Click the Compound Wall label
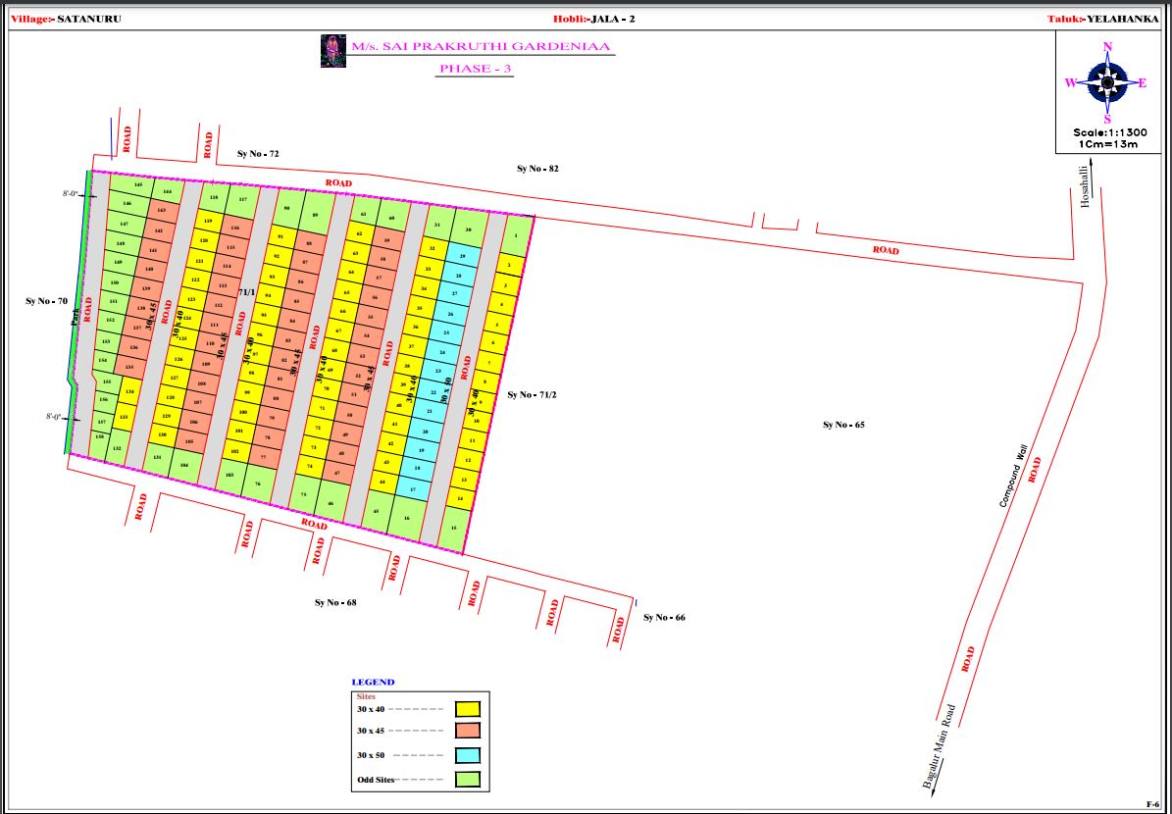 1012,475
